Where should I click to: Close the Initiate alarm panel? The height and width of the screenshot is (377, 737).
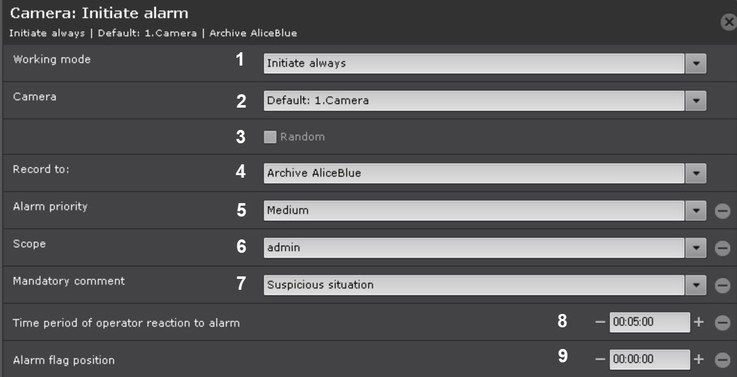729,22
